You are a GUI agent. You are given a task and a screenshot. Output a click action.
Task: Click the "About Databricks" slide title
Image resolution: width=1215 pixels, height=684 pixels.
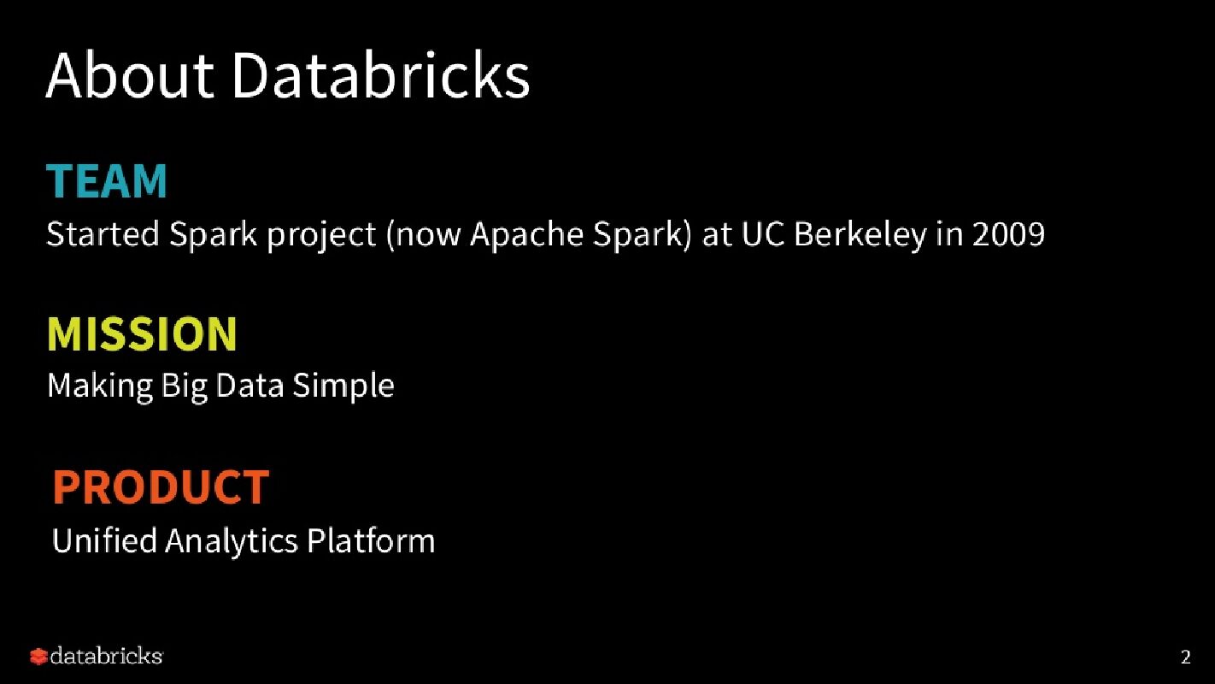coord(288,75)
